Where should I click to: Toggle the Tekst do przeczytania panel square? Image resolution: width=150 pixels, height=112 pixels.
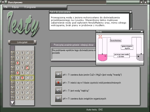point(131,12)
